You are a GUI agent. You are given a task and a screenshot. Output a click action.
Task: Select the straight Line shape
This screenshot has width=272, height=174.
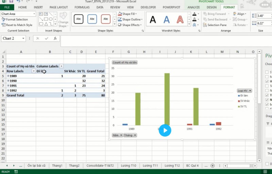click(51, 14)
